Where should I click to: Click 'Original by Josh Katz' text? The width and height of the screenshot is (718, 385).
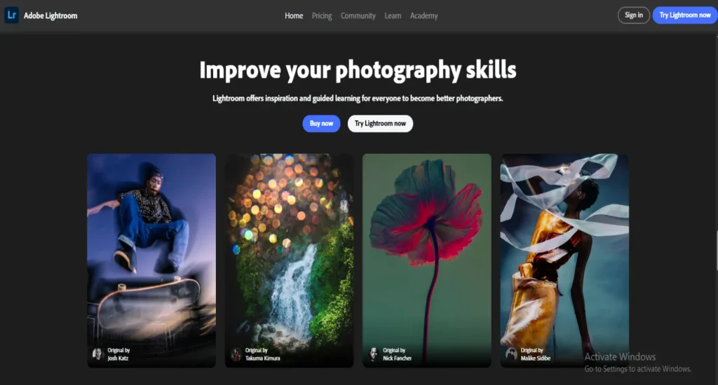pyautogui.click(x=118, y=354)
